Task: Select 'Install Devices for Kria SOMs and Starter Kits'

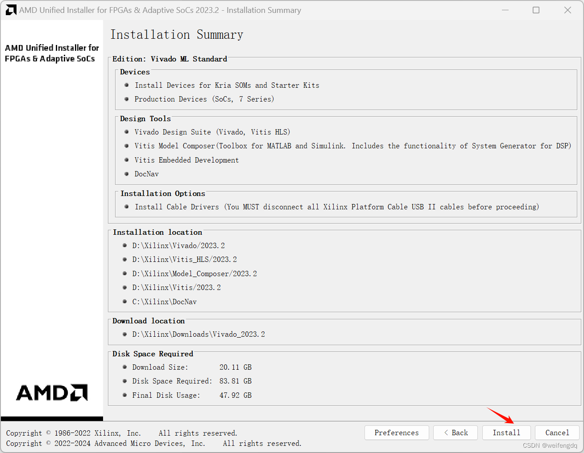Action: (x=227, y=85)
